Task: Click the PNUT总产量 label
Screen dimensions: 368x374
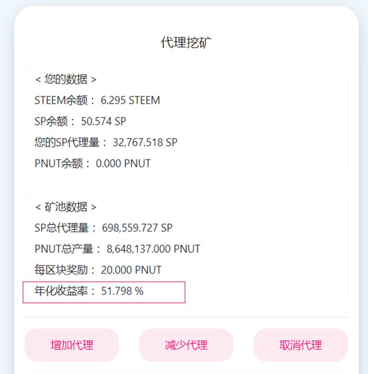Action: click(x=67, y=249)
